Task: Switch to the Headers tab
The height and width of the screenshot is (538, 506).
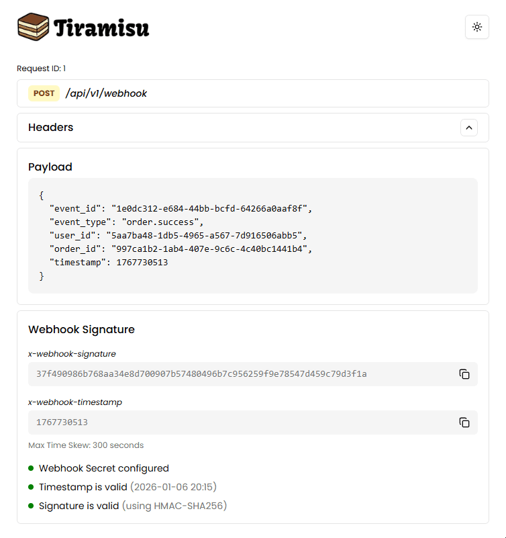Action: (x=50, y=128)
